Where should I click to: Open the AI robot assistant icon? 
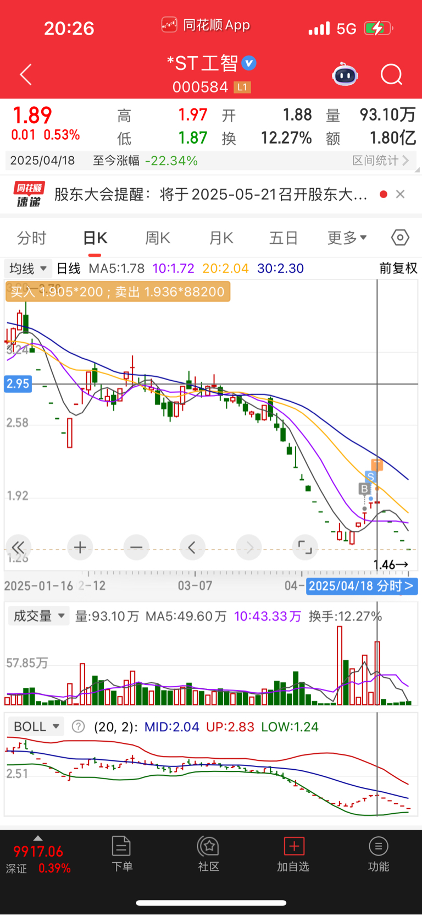[345, 75]
